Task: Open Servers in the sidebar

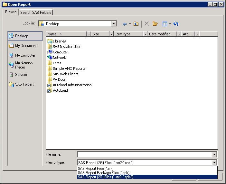Action: click(21, 75)
